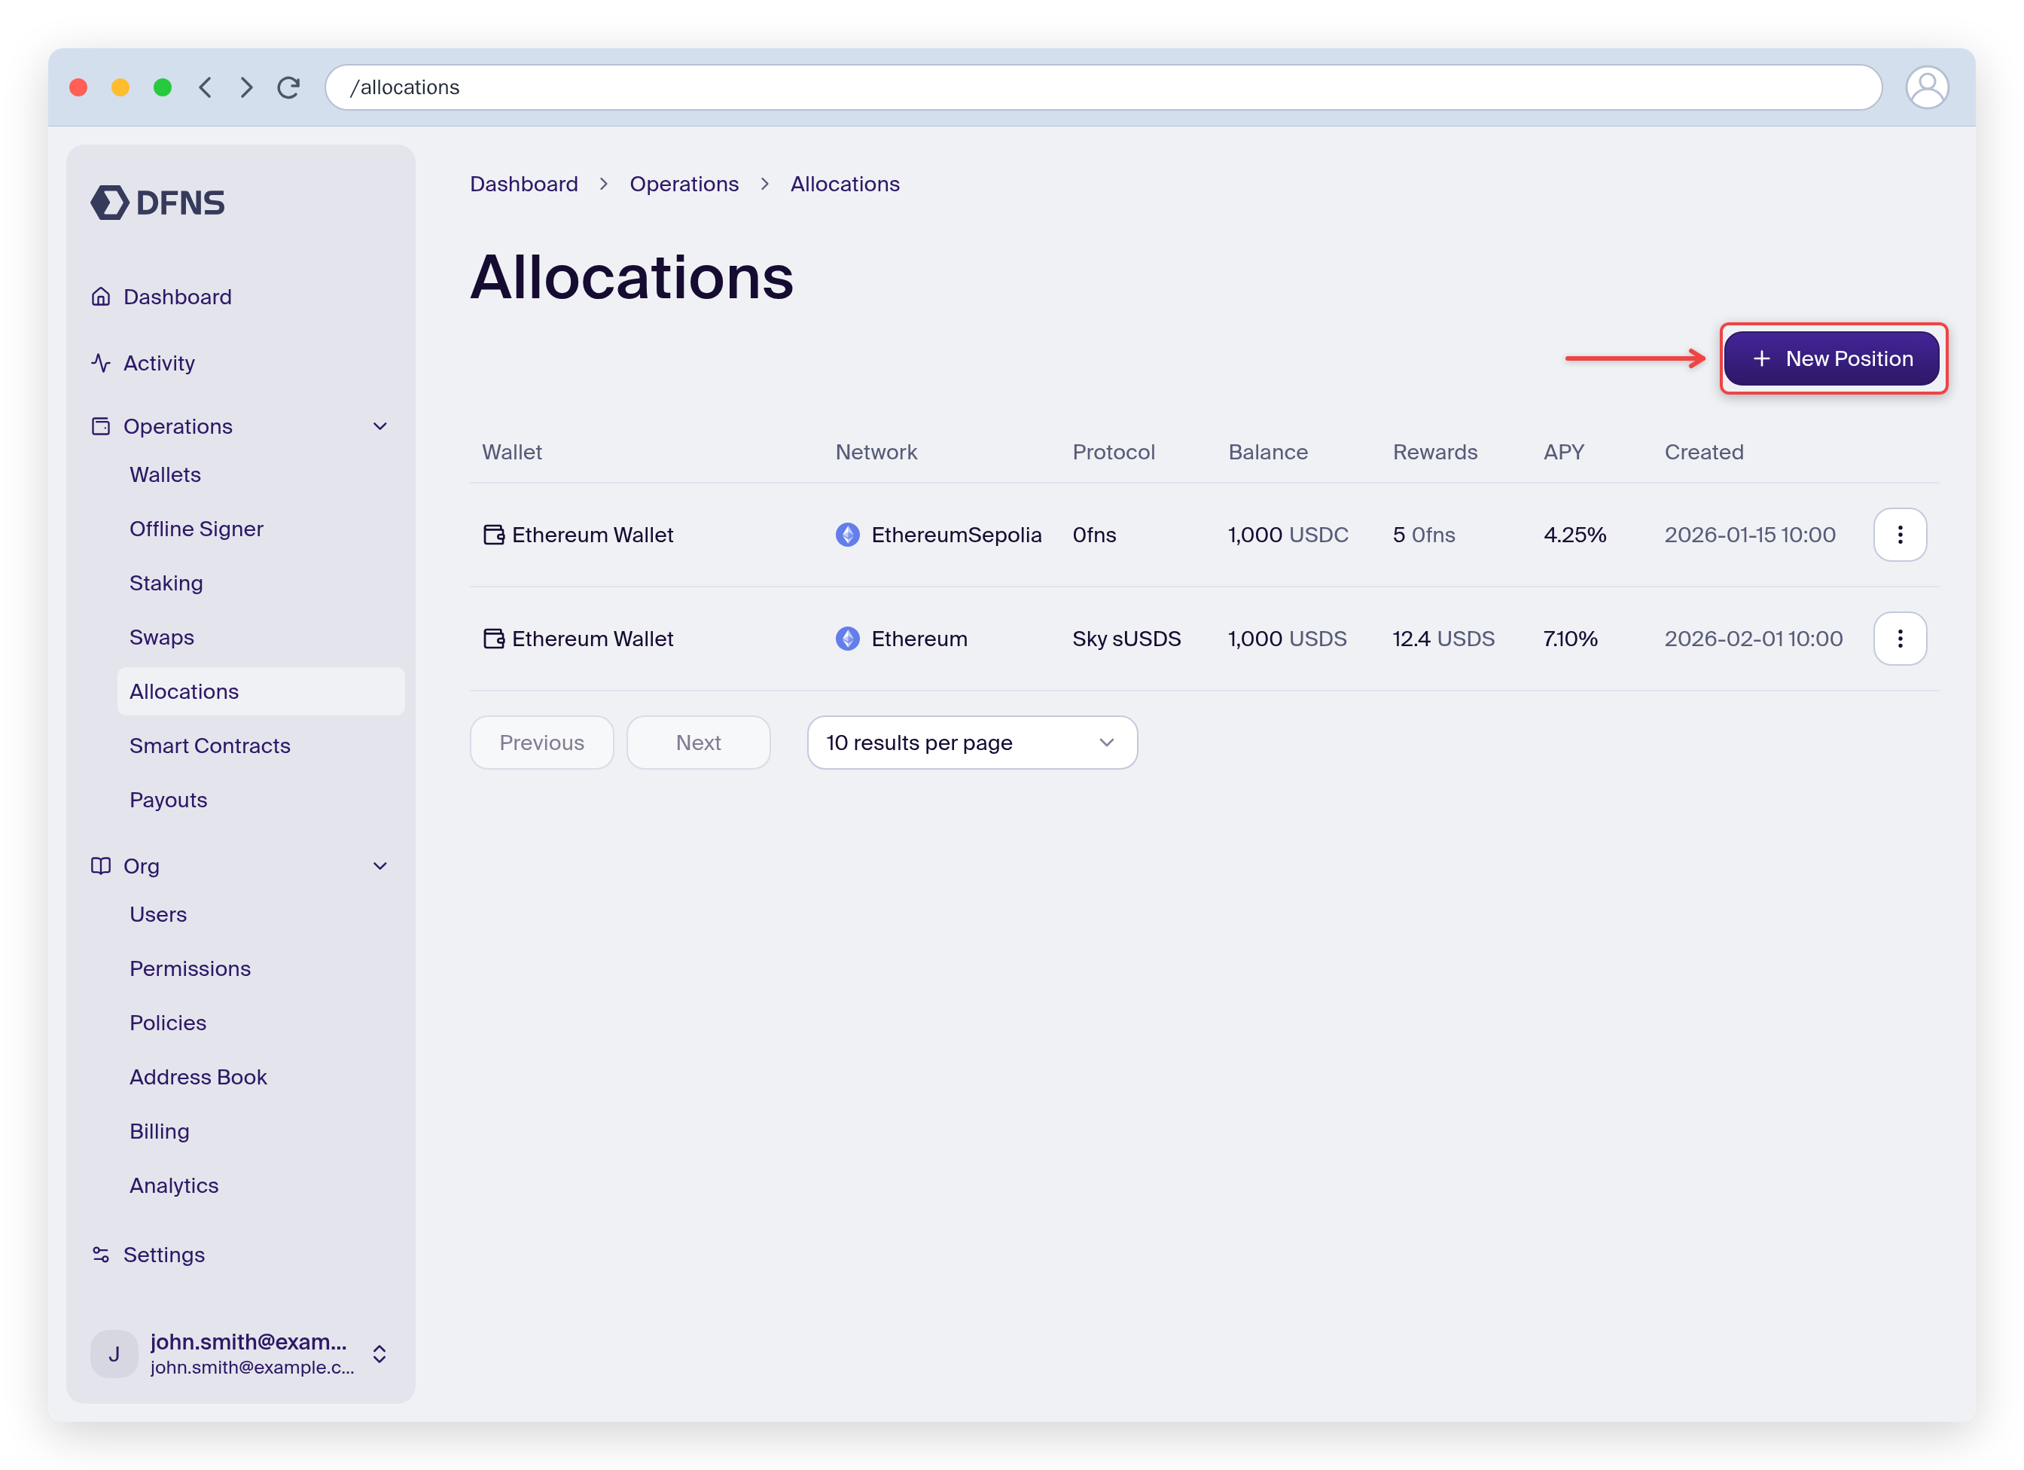Click the wallet icon in the EthereumSepolia row

point(493,535)
